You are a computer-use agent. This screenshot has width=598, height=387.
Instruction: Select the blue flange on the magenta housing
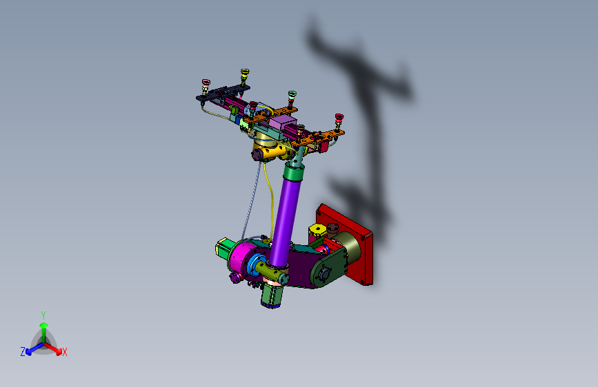pos(255,264)
